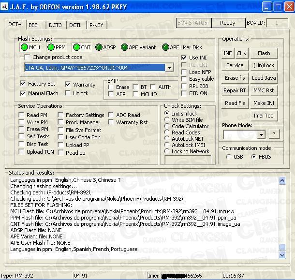The width and height of the screenshot is (295, 280).
Task: Click the status log scroll down arrow
Action: tap(282, 255)
